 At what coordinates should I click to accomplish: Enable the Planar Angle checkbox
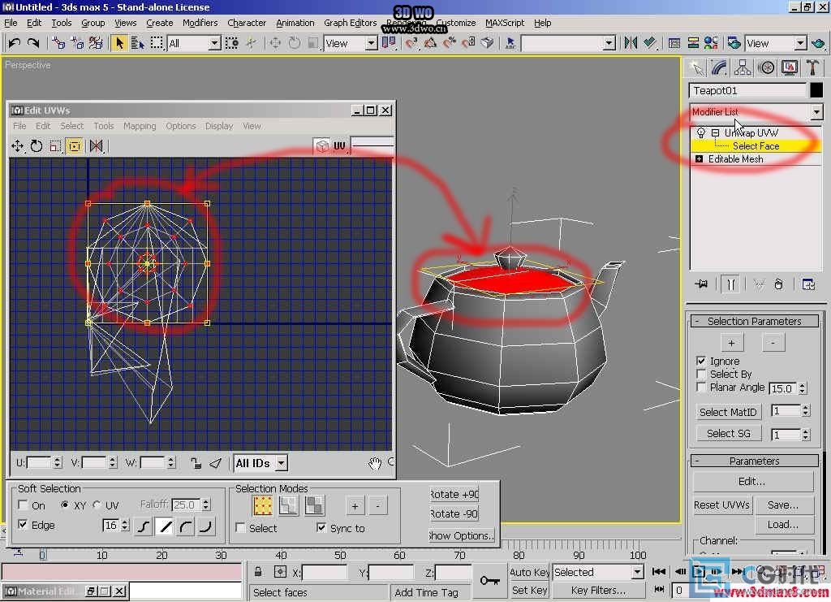[x=701, y=388]
